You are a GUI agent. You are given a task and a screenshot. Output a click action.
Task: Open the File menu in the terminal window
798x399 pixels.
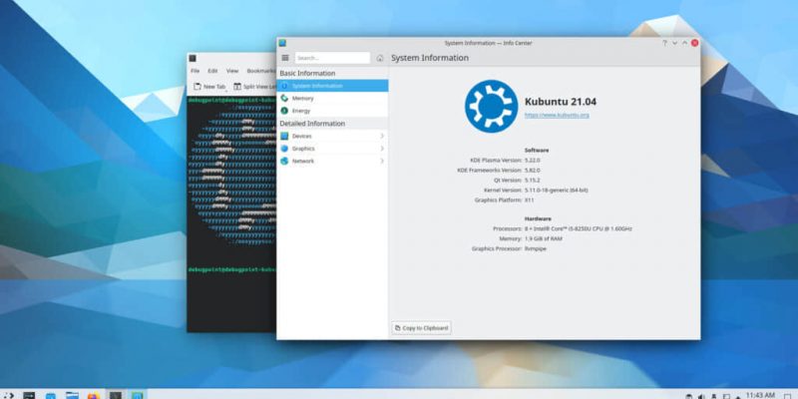point(195,71)
